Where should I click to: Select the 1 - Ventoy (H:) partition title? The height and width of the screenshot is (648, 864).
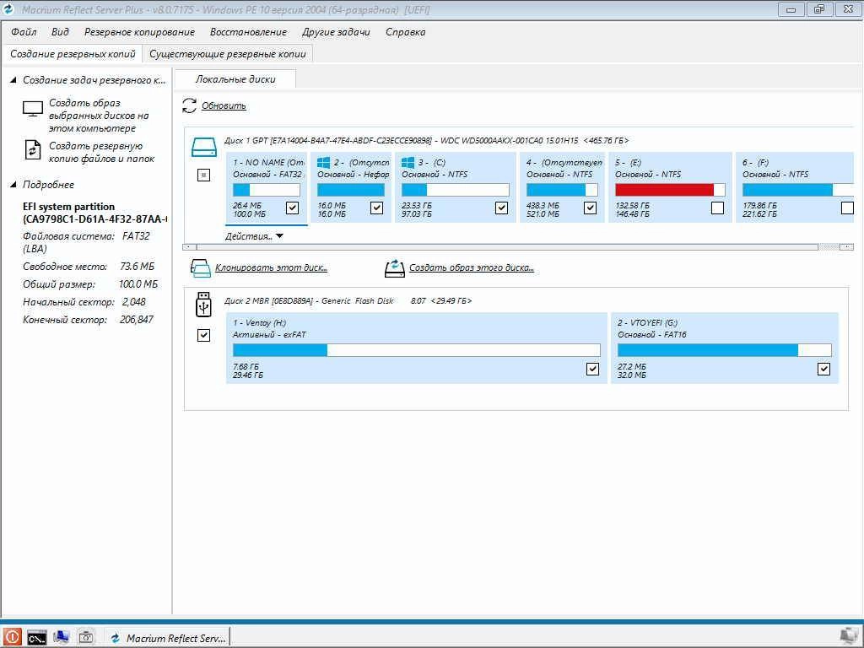click(260, 323)
